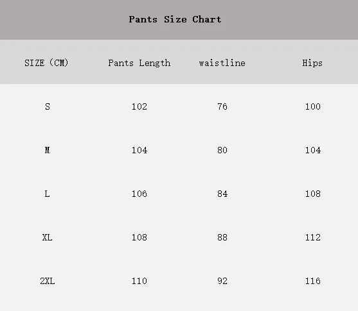Click hips value 112 in XL row
This screenshot has height=311, width=358.
313,237
